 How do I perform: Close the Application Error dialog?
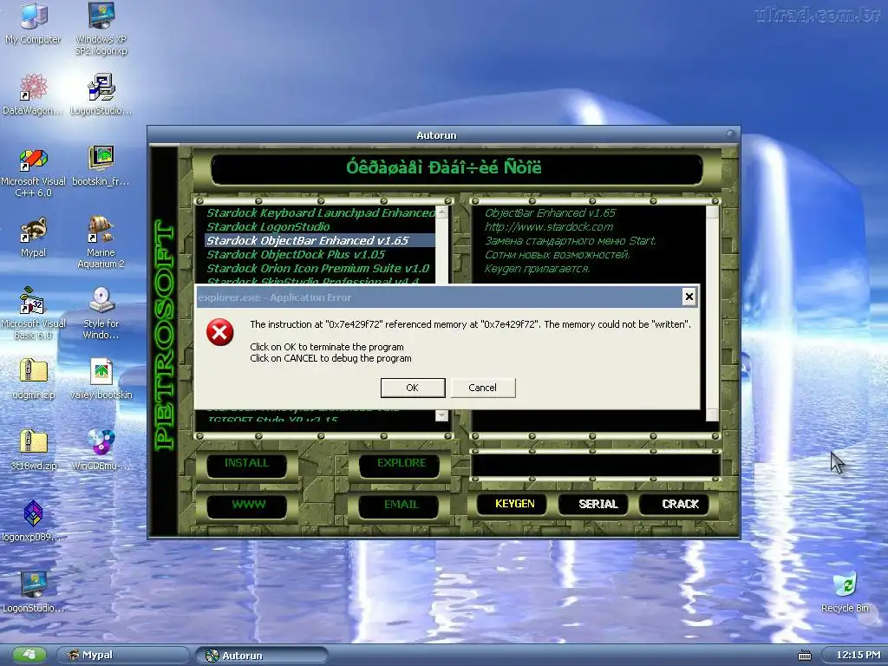pos(689,297)
